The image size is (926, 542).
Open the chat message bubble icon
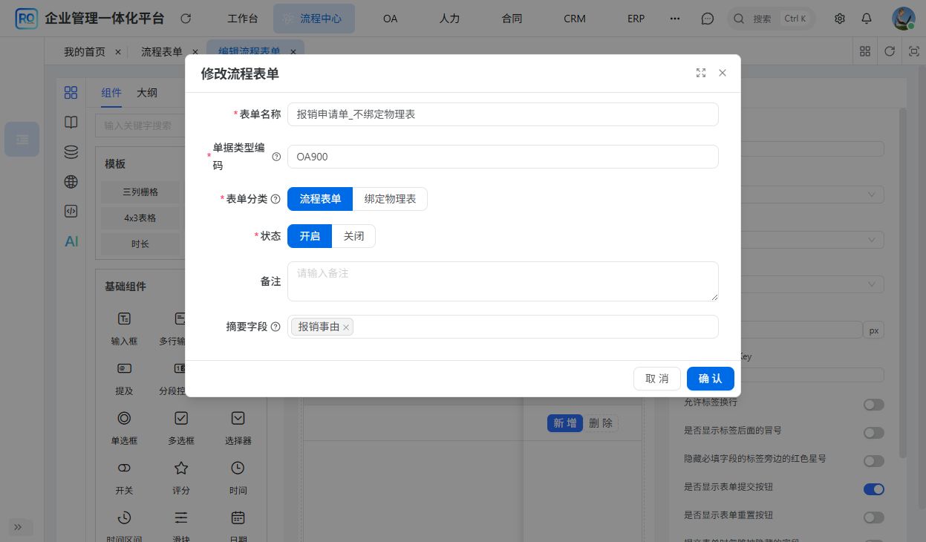pyautogui.click(x=708, y=19)
